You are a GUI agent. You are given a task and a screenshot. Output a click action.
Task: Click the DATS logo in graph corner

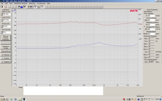(x=134, y=11)
